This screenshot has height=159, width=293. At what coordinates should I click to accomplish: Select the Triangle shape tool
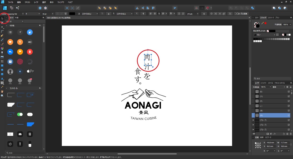2,78
